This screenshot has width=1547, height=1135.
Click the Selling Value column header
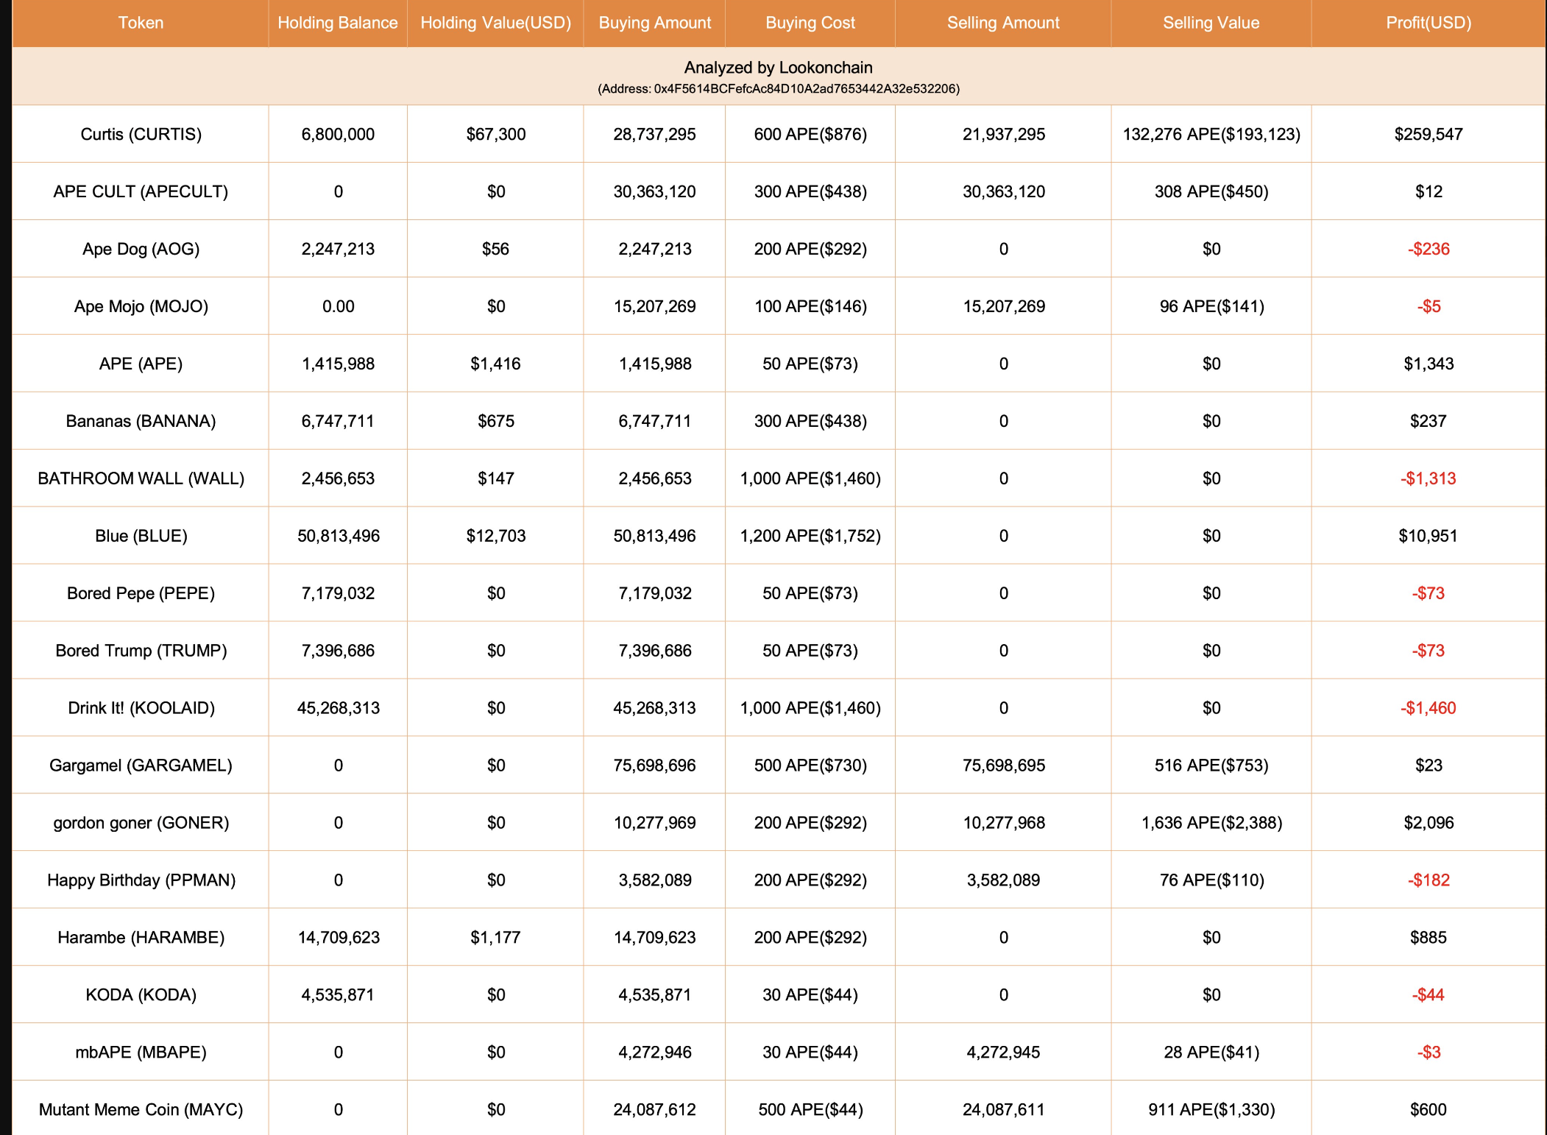tap(1211, 23)
